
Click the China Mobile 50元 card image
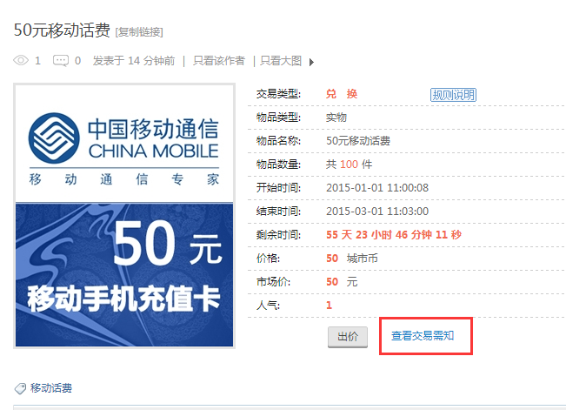[124, 216]
